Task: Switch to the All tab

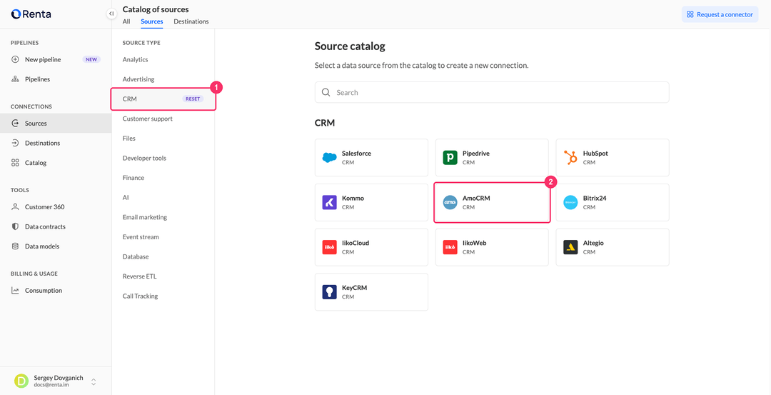Action: pyautogui.click(x=126, y=21)
